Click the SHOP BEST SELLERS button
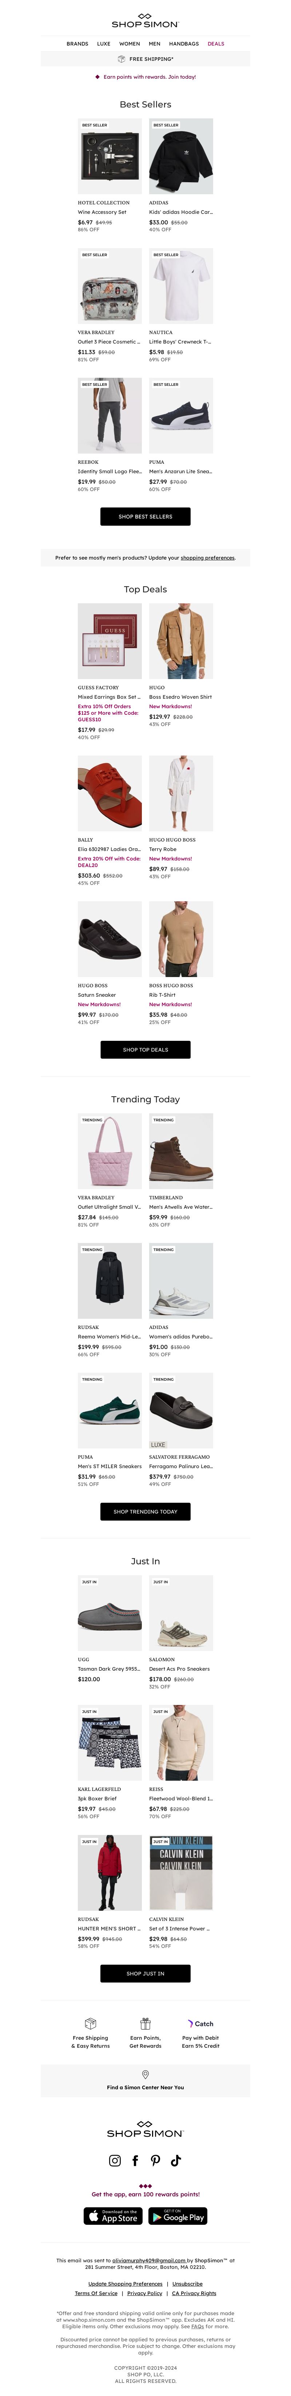291x2396 pixels. (x=145, y=516)
